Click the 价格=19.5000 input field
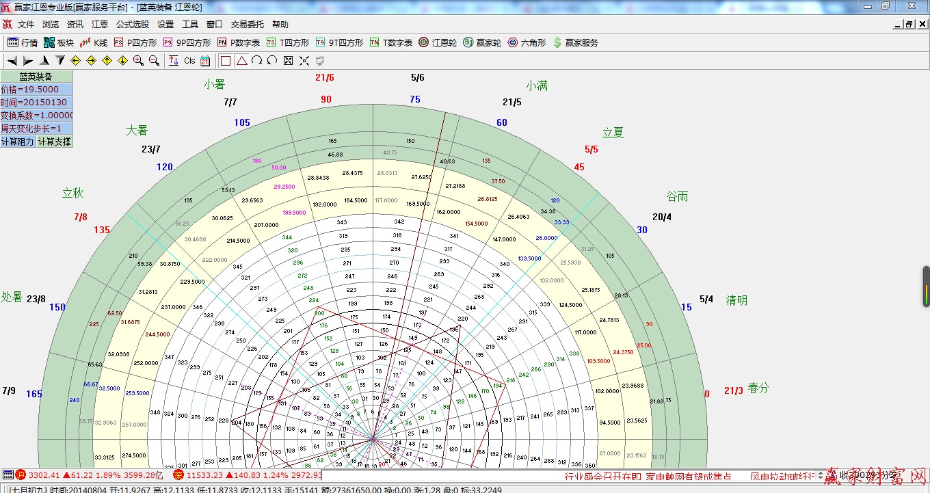This screenshot has height=493, width=930. click(x=36, y=90)
